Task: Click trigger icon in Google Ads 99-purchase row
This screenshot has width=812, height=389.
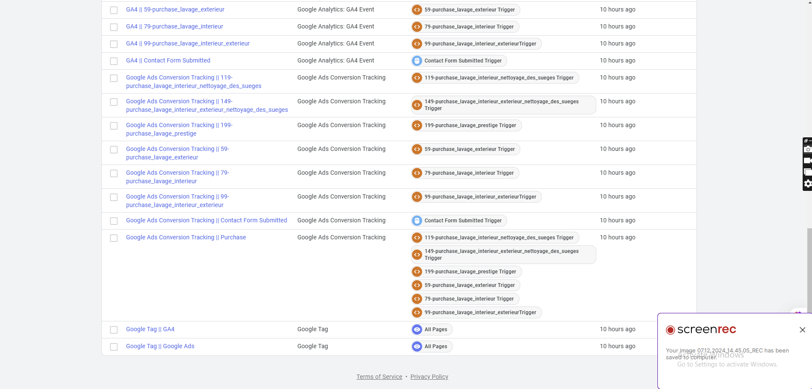Action: (417, 197)
